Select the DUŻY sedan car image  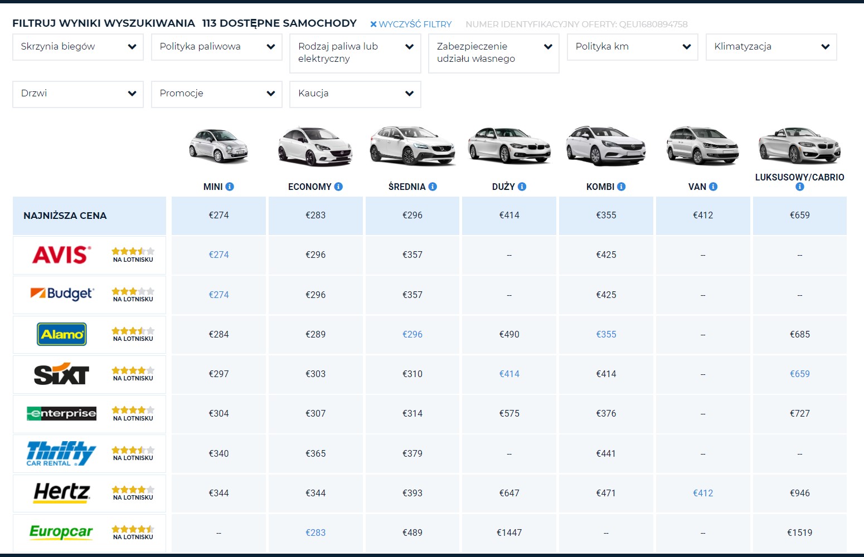(x=509, y=146)
